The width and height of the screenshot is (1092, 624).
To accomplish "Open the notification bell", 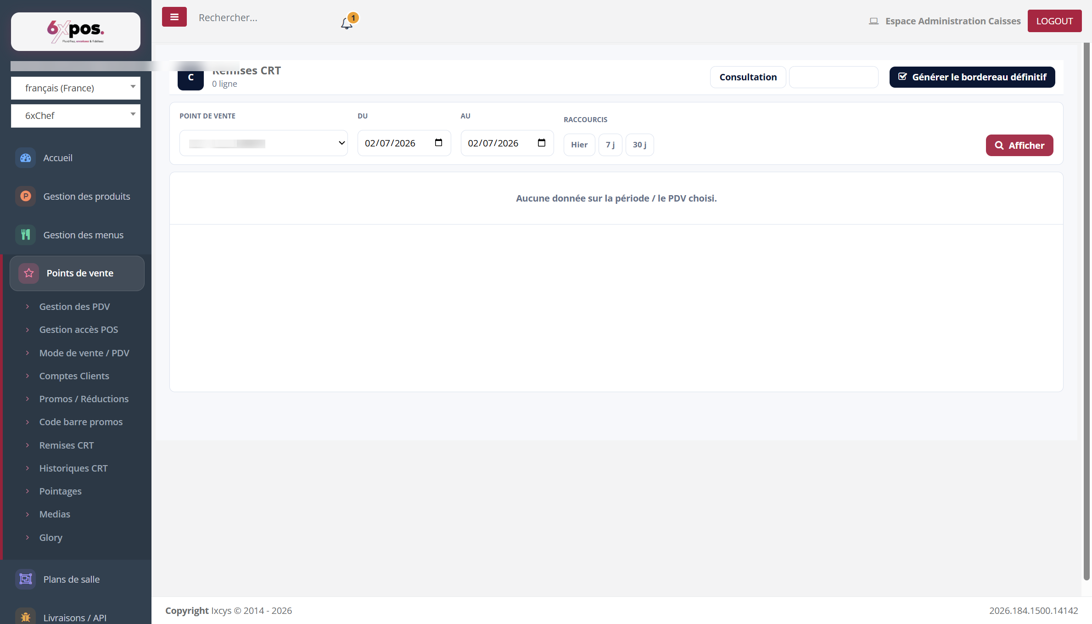I will [347, 23].
